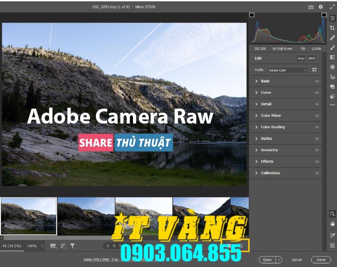Select the Crop and Rotate tool

[x=332, y=28]
